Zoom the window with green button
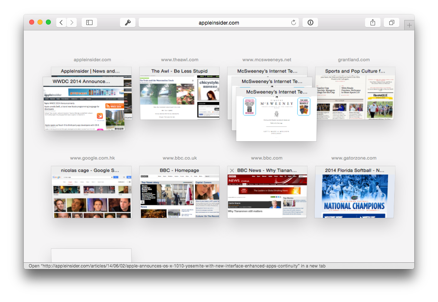The image size is (438, 302). 48,22
